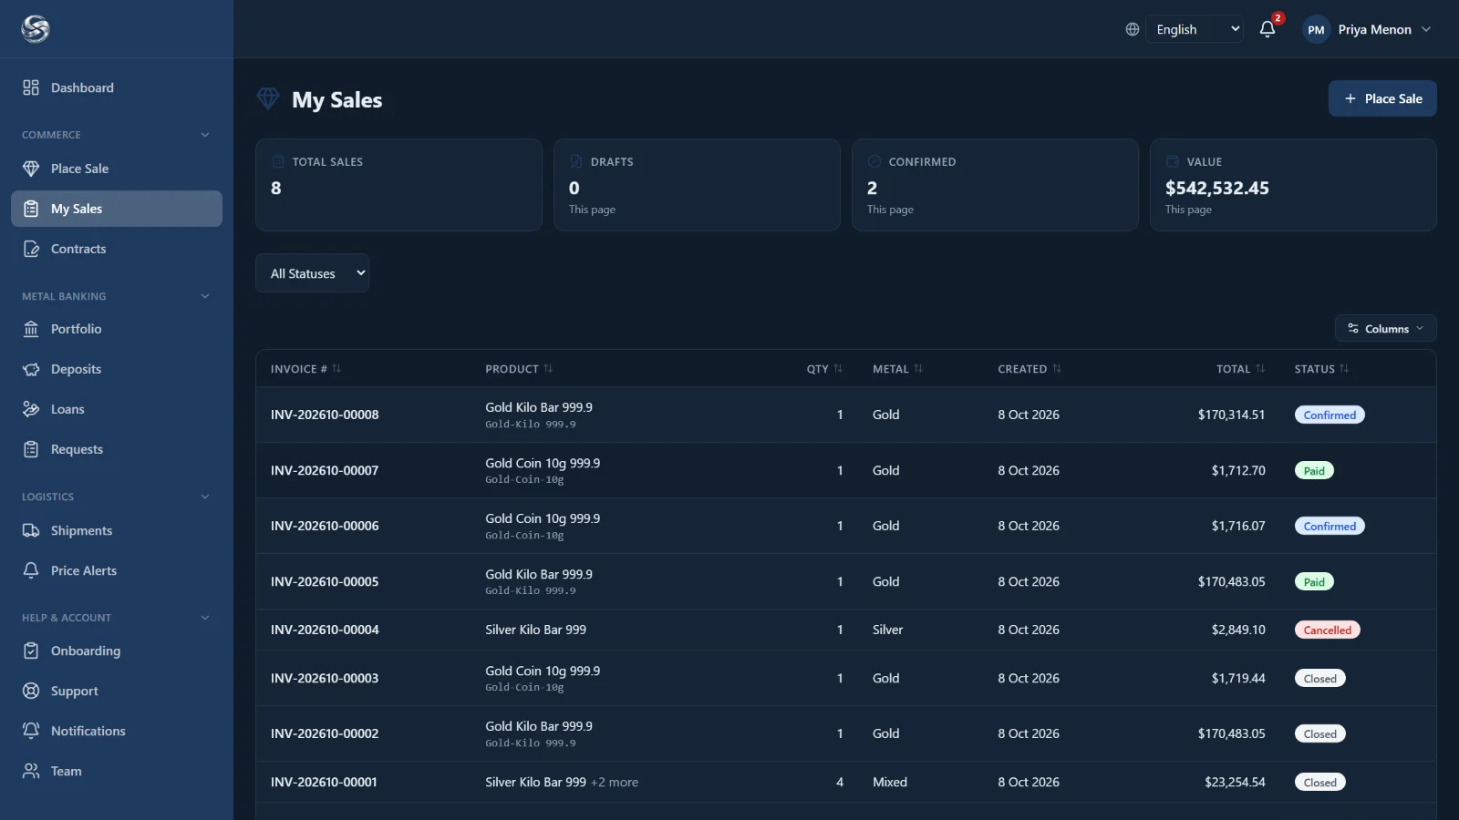The height and width of the screenshot is (820, 1459).
Task: Click '+2 more' on INV-202610-00001
Action: point(615,782)
